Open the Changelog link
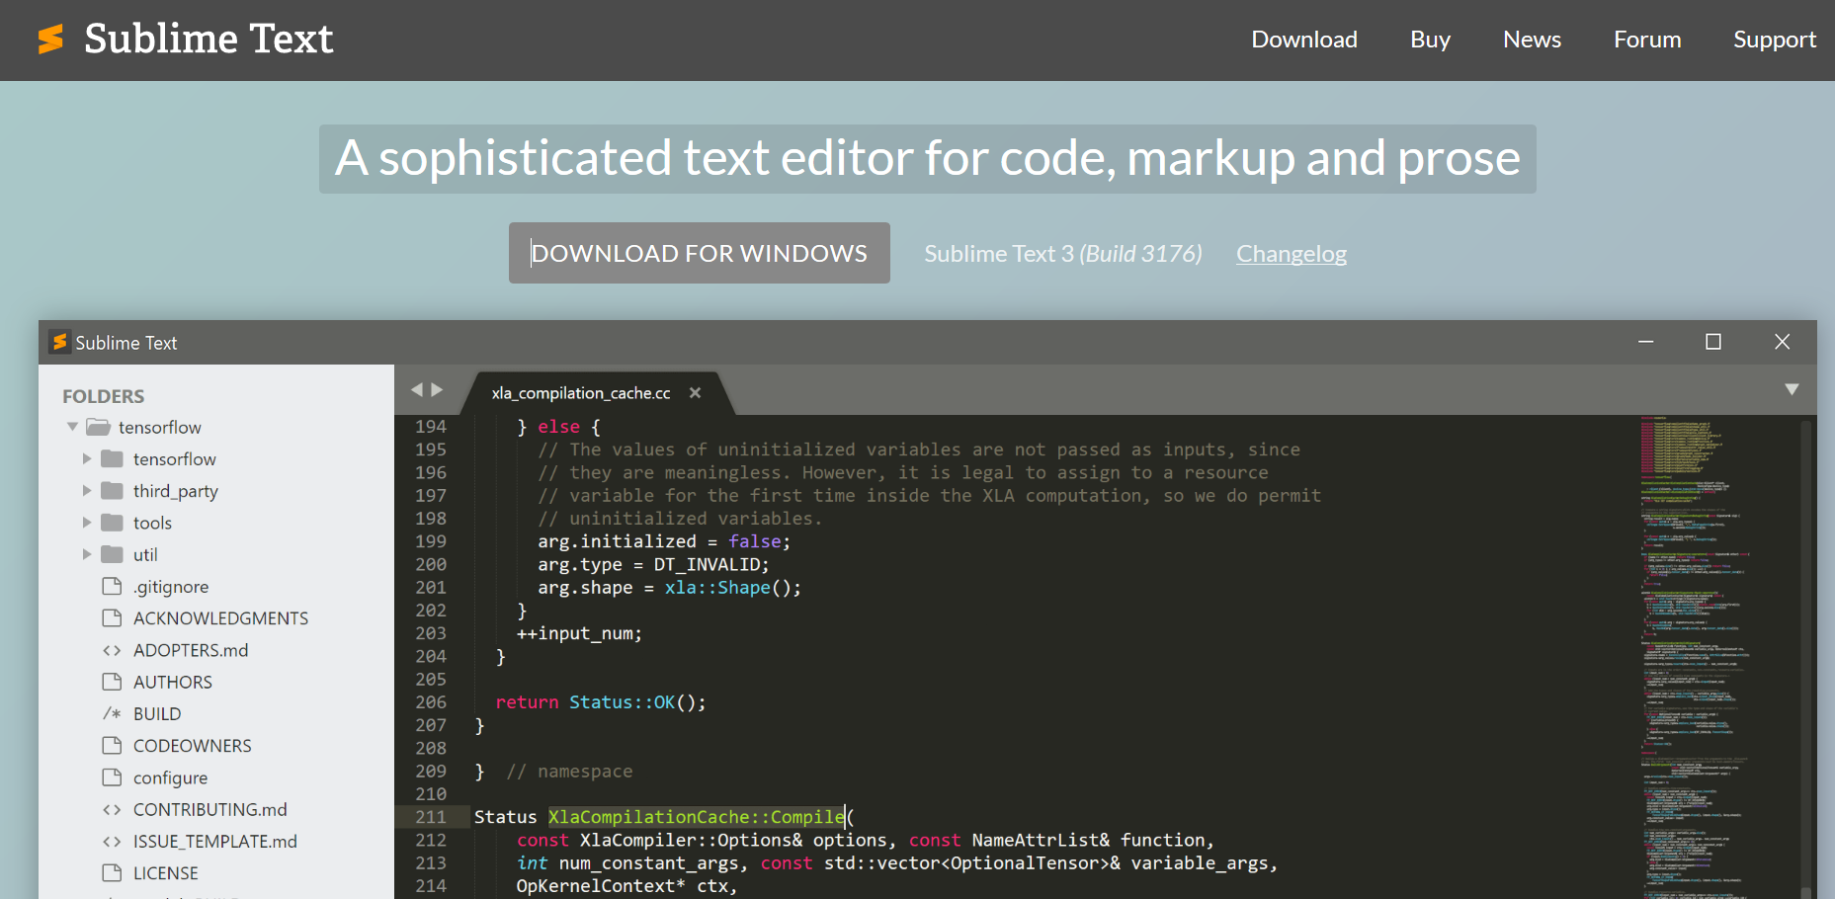 point(1291,254)
